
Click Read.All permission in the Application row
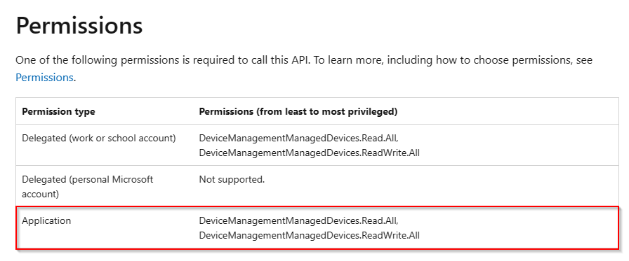click(298, 220)
